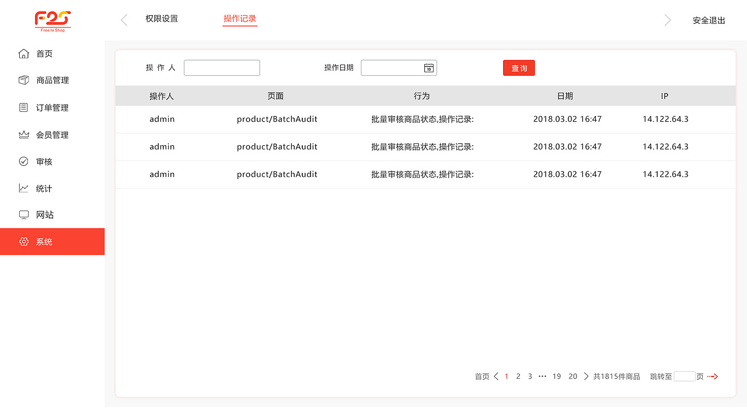
Task: Focus the 操作人 input field
Action: coord(222,68)
